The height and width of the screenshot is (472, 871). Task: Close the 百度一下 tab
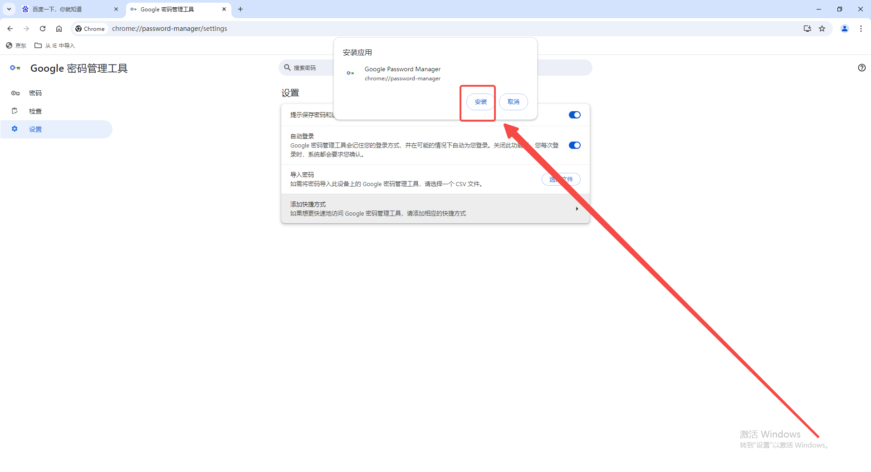[116, 9]
